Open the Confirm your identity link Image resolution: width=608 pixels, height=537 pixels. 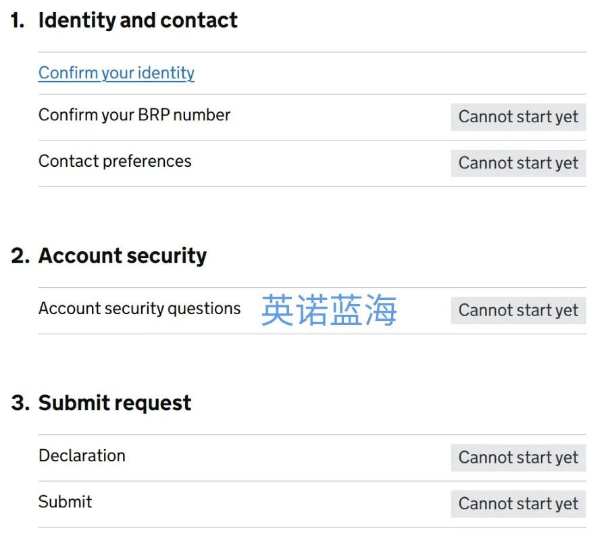coord(116,73)
